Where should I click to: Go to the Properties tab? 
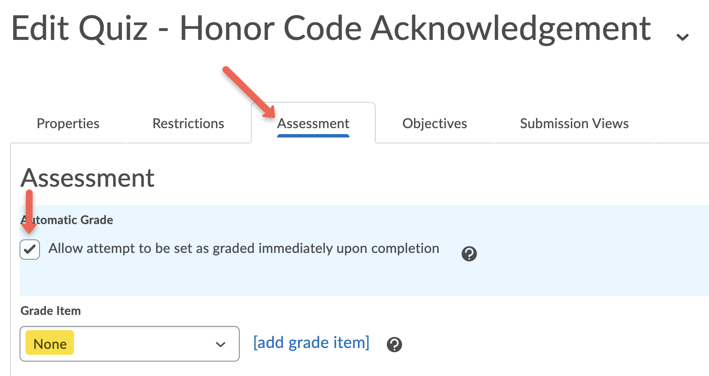click(68, 123)
